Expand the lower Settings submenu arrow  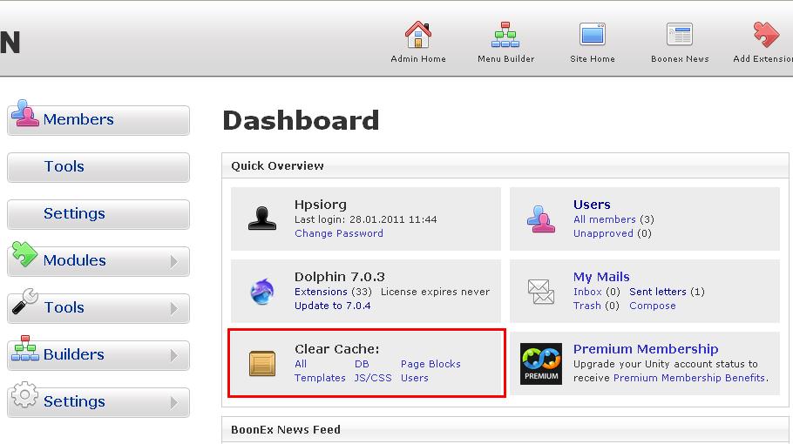pyautogui.click(x=174, y=402)
